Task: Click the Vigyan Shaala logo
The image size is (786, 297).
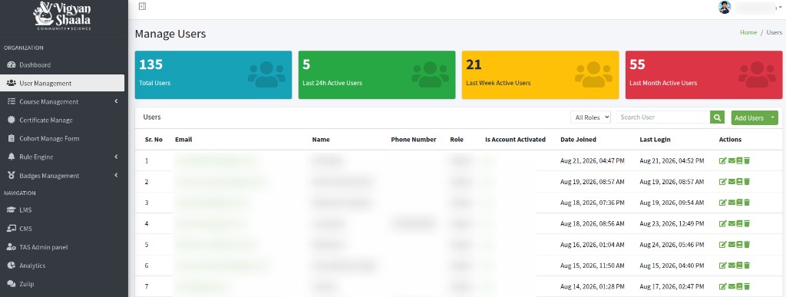Action: point(62,16)
